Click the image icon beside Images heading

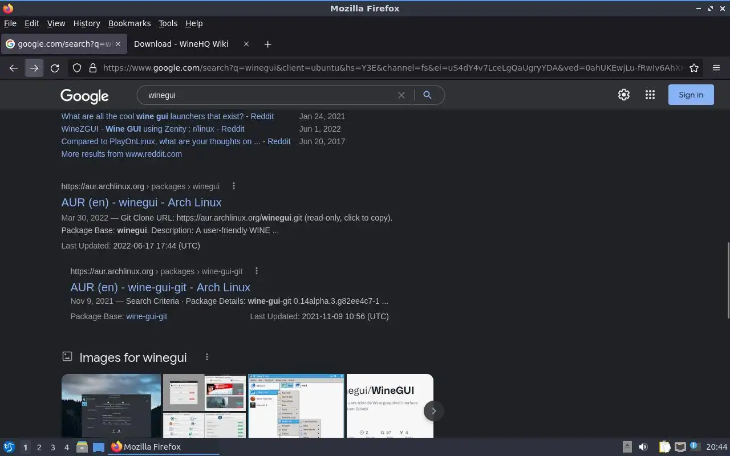point(67,356)
